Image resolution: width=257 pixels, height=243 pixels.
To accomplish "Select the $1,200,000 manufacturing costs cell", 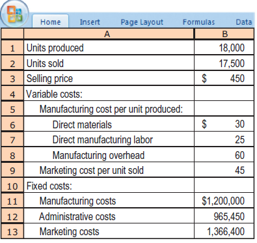I will click(224, 201).
